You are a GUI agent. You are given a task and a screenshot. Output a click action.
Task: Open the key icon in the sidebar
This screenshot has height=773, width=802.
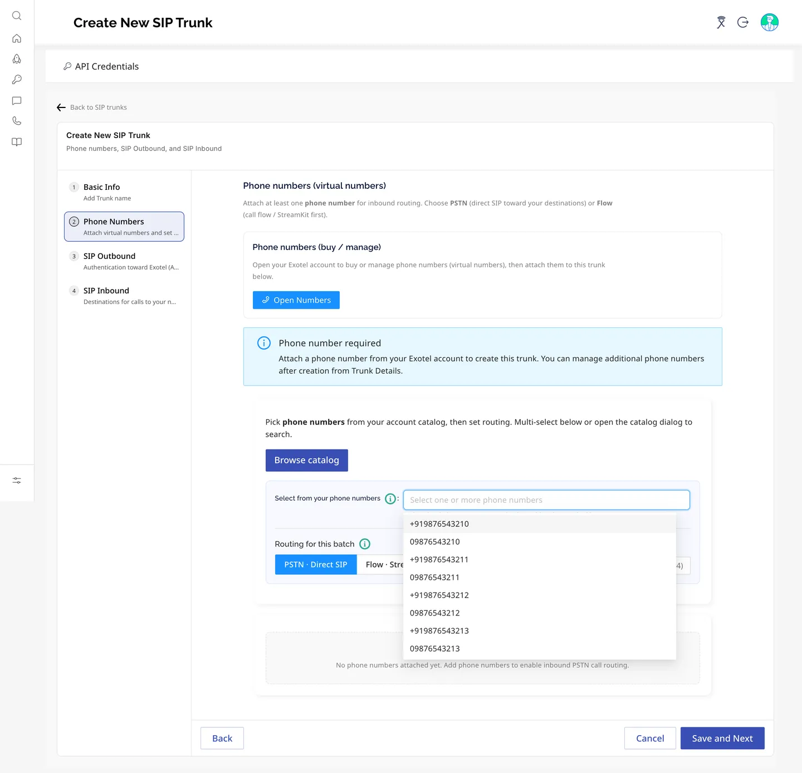pyautogui.click(x=17, y=80)
